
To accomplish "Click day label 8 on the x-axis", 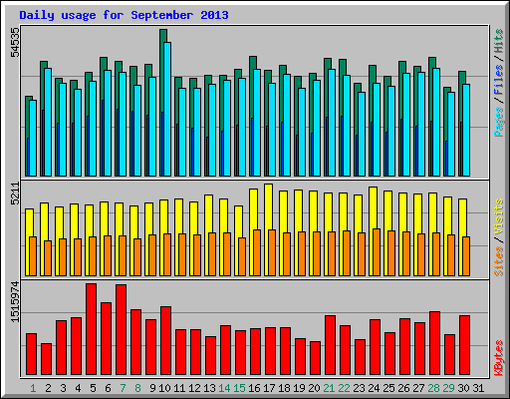I will coord(137,388).
